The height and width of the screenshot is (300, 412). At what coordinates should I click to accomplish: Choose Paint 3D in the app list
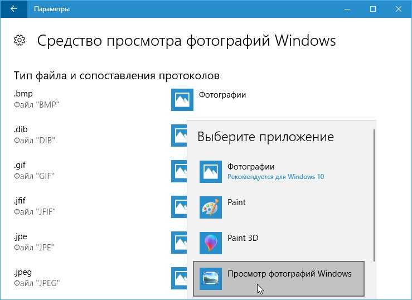point(279,243)
